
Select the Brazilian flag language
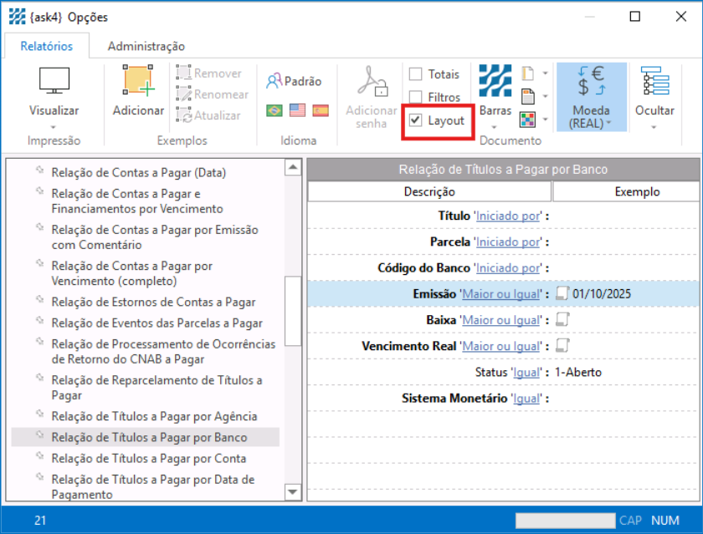coord(274,110)
